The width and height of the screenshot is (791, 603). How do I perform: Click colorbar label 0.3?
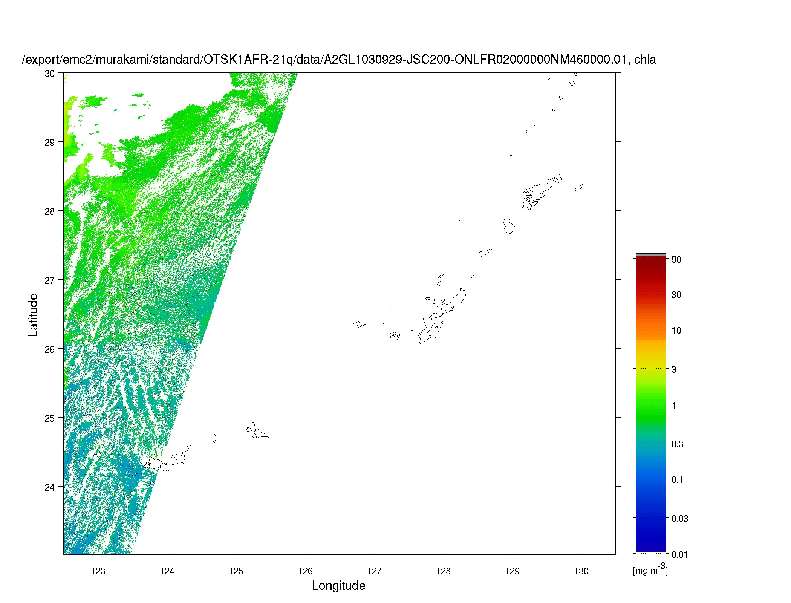678,444
